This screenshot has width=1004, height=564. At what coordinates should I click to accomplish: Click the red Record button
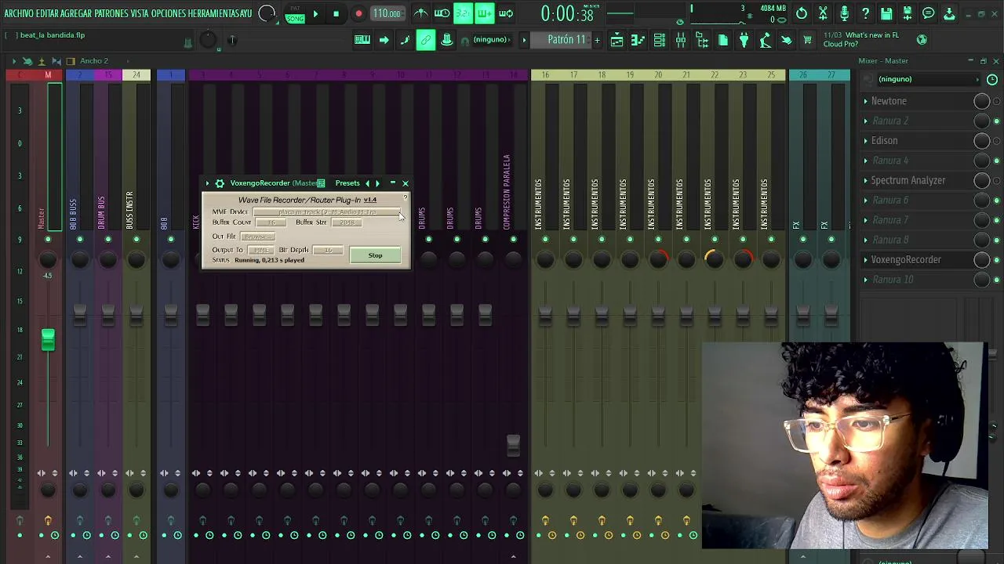tap(358, 14)
